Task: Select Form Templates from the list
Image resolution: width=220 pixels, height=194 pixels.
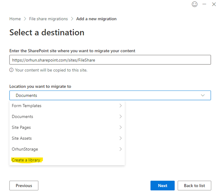Action: [x=27, y=106]
